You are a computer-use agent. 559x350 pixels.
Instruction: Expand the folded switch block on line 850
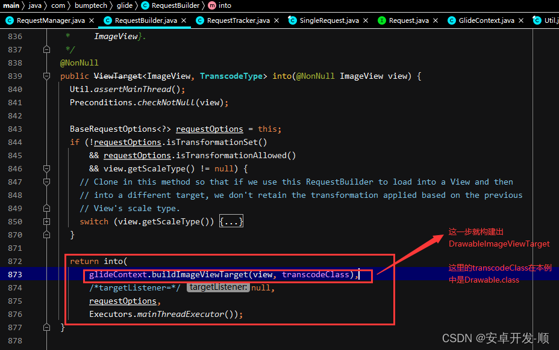tap(46, 222)
